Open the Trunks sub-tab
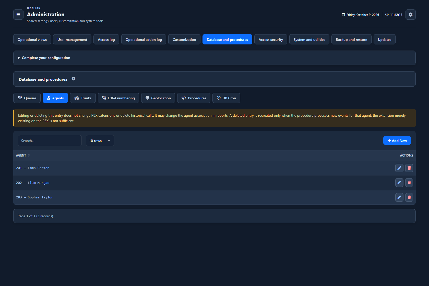The image size is (429, 286). pyautogui.click(x=83, y=98)
